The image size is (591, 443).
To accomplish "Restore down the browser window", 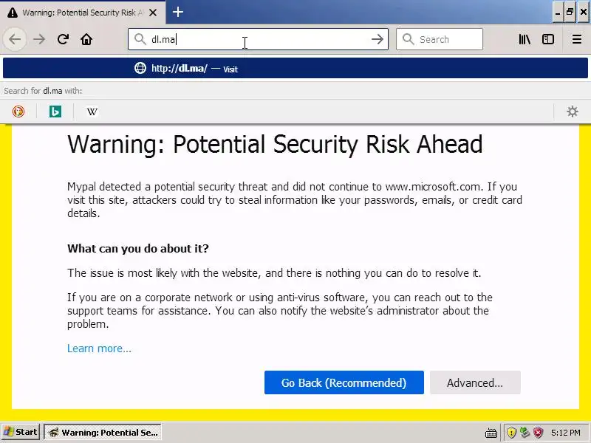I will point(570,13).
